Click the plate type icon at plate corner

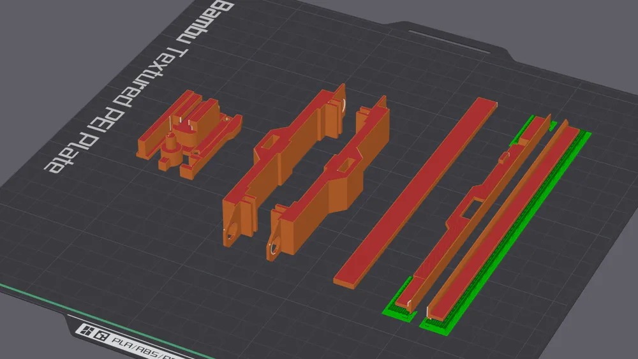pos(94,332)
